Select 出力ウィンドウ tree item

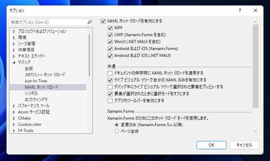36,100
